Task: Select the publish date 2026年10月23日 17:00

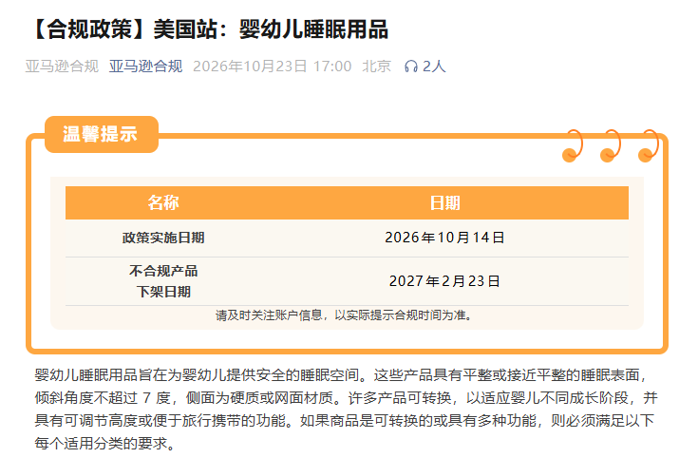Action: click(272, 67)
